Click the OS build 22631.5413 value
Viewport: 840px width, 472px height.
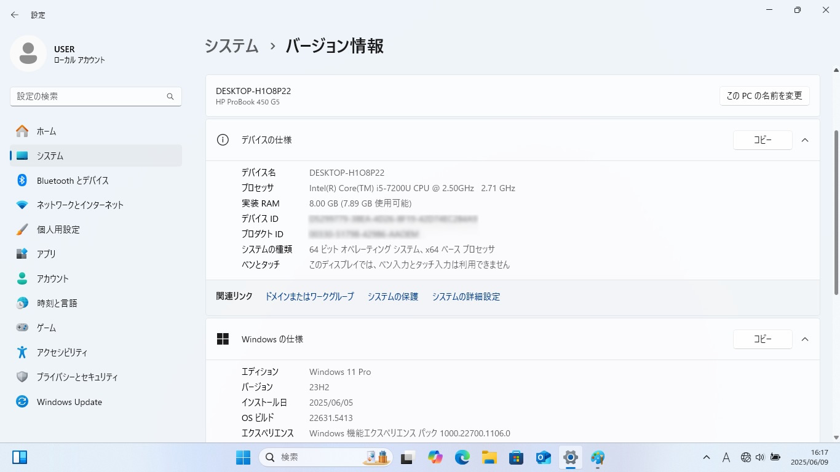[x=331, y=418]
